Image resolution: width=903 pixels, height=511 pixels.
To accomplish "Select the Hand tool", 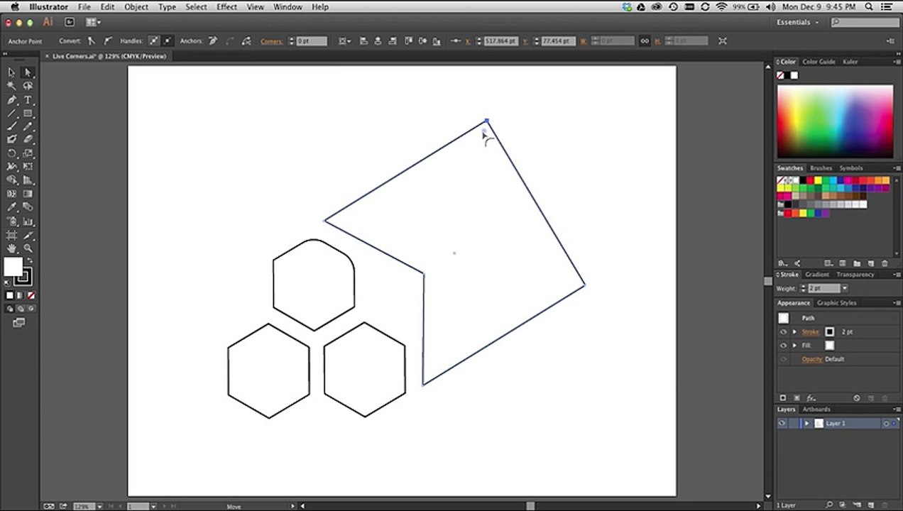I will tap(11, 248).
